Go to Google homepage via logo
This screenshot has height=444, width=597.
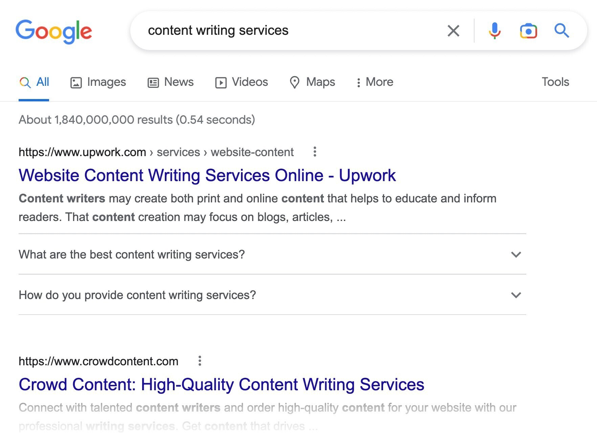point(54,31)
